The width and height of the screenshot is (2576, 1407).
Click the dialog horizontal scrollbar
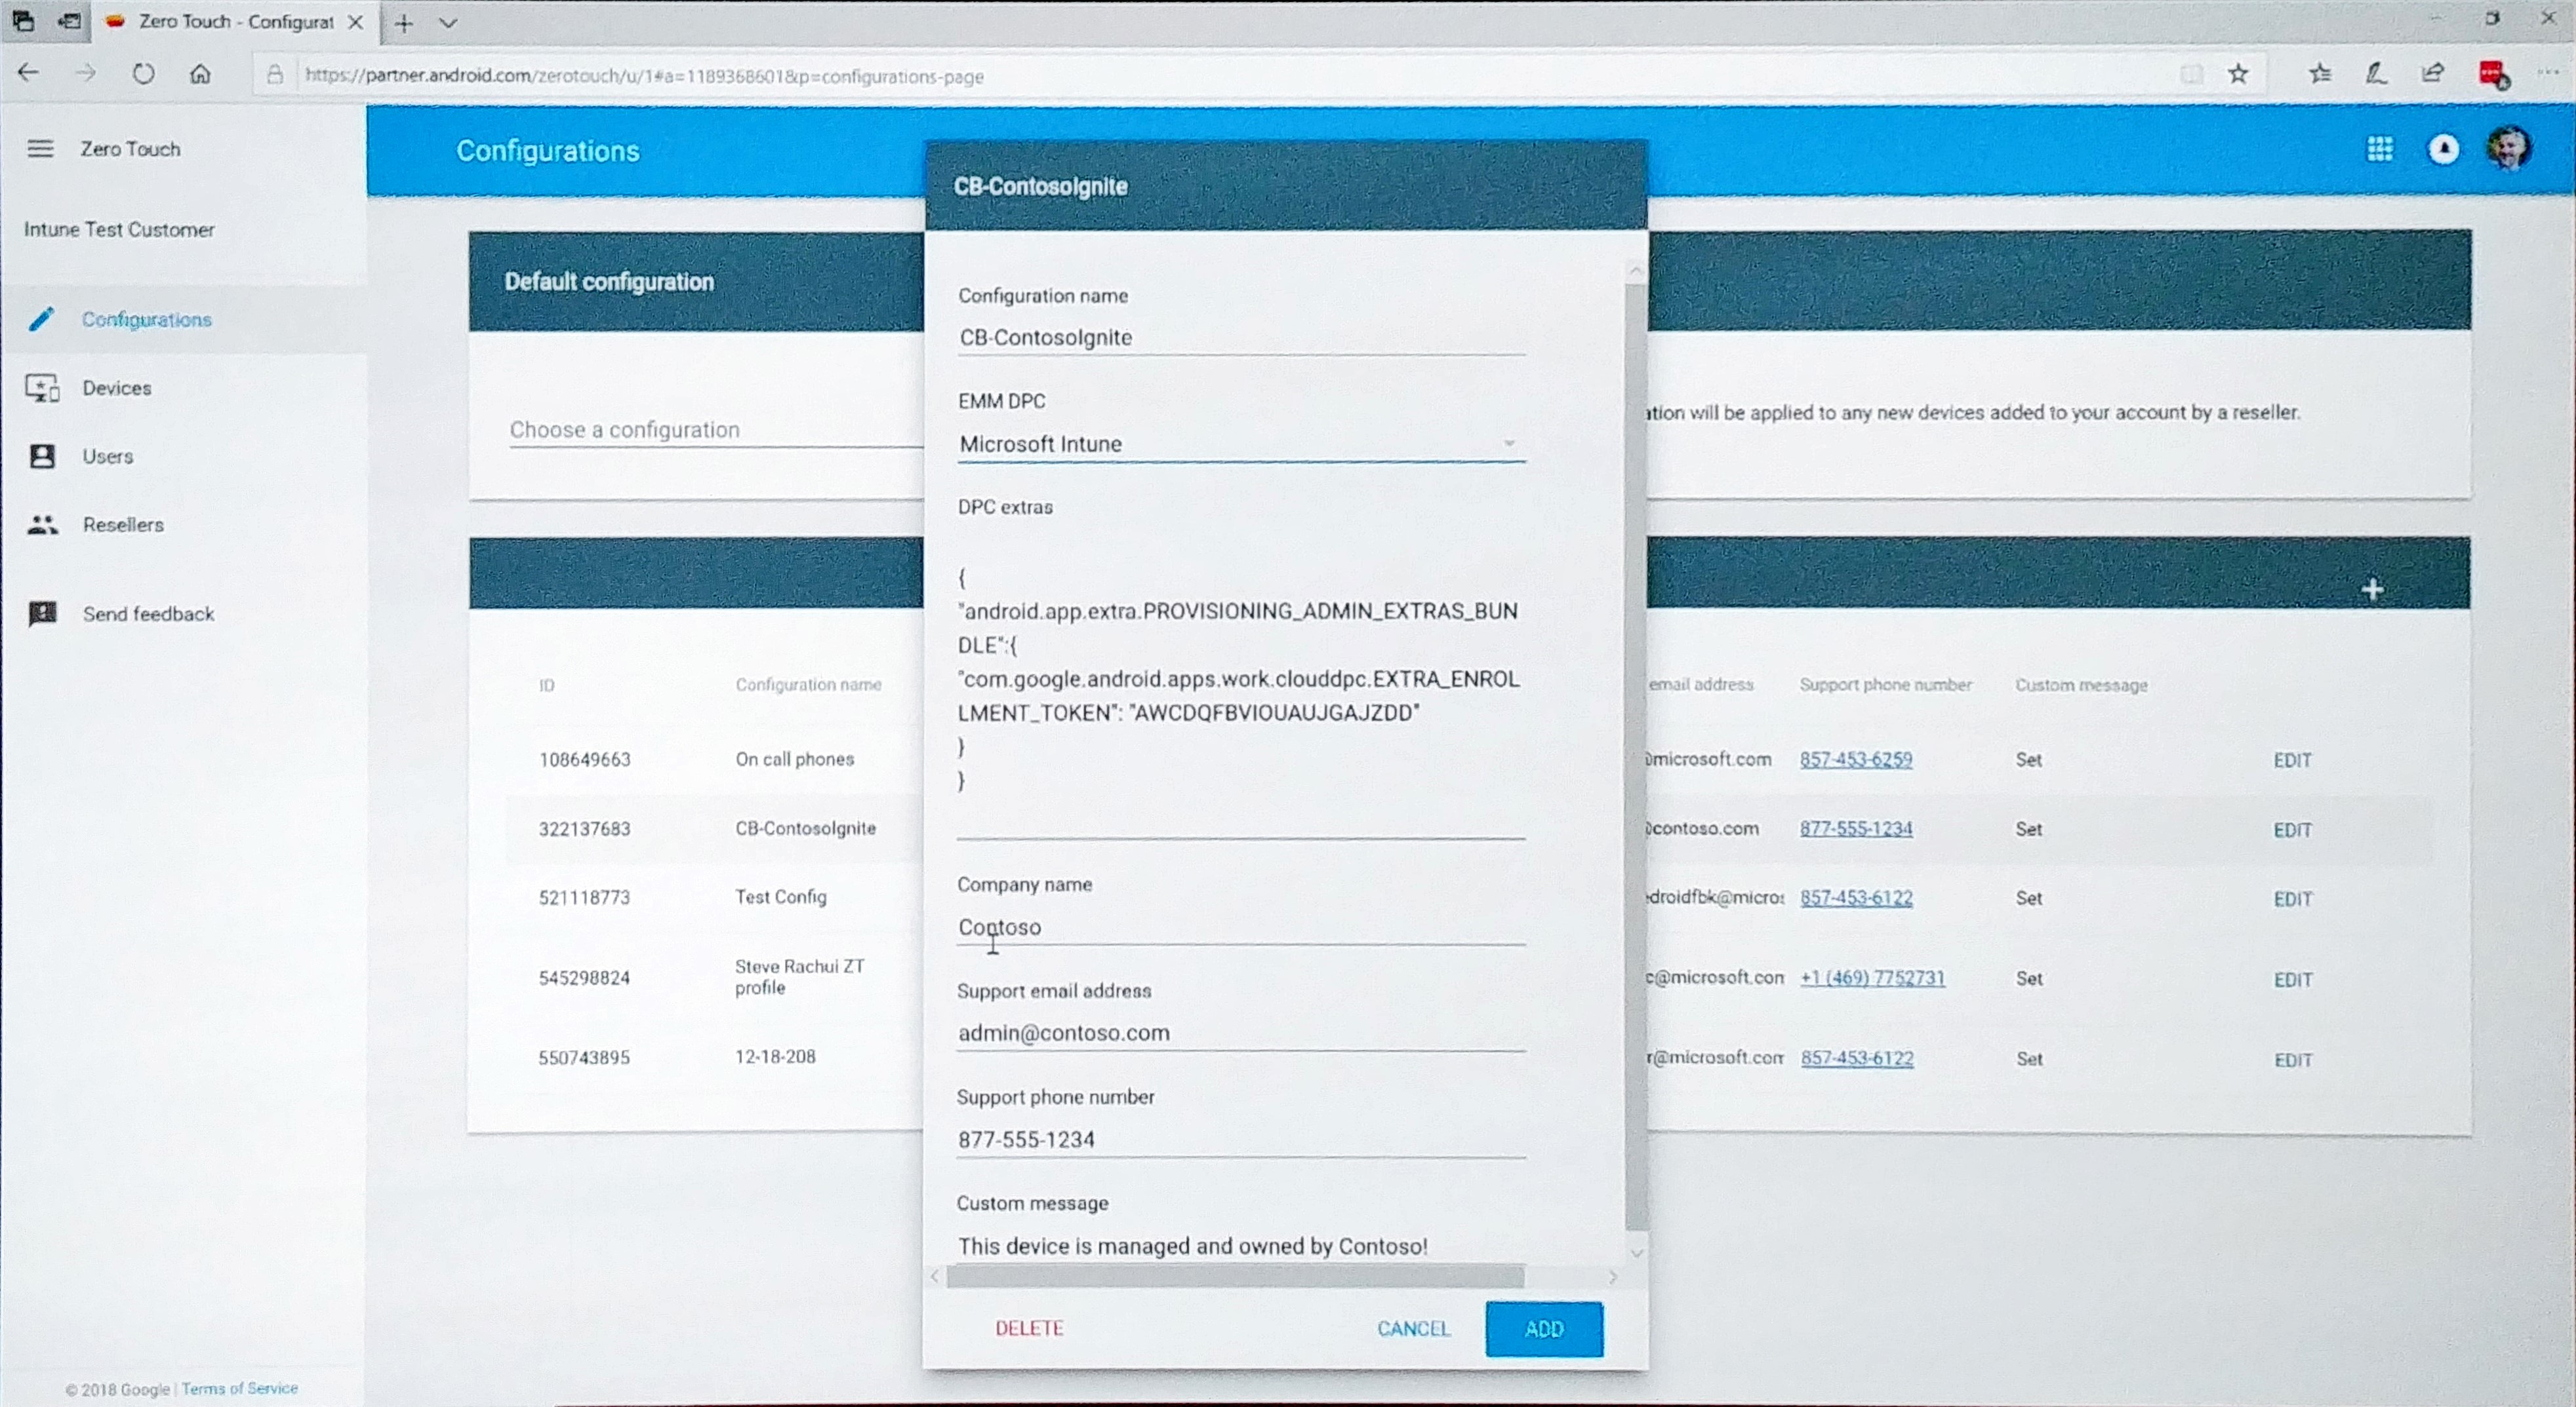(x=1235, y=1276)
